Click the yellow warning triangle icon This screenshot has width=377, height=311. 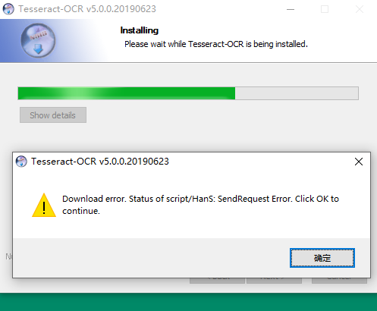[x=44, y=205]
